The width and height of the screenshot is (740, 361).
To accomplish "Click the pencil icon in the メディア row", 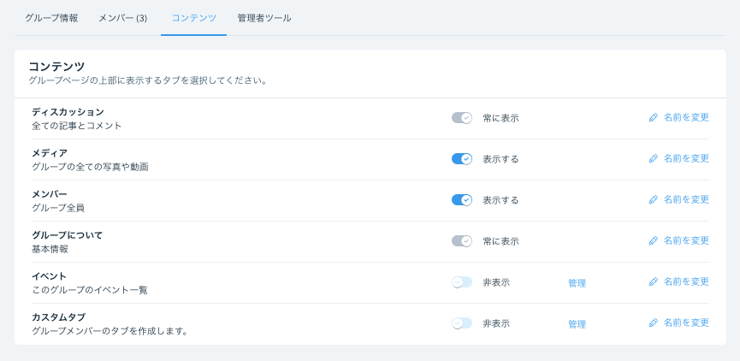I will (654, 159).
